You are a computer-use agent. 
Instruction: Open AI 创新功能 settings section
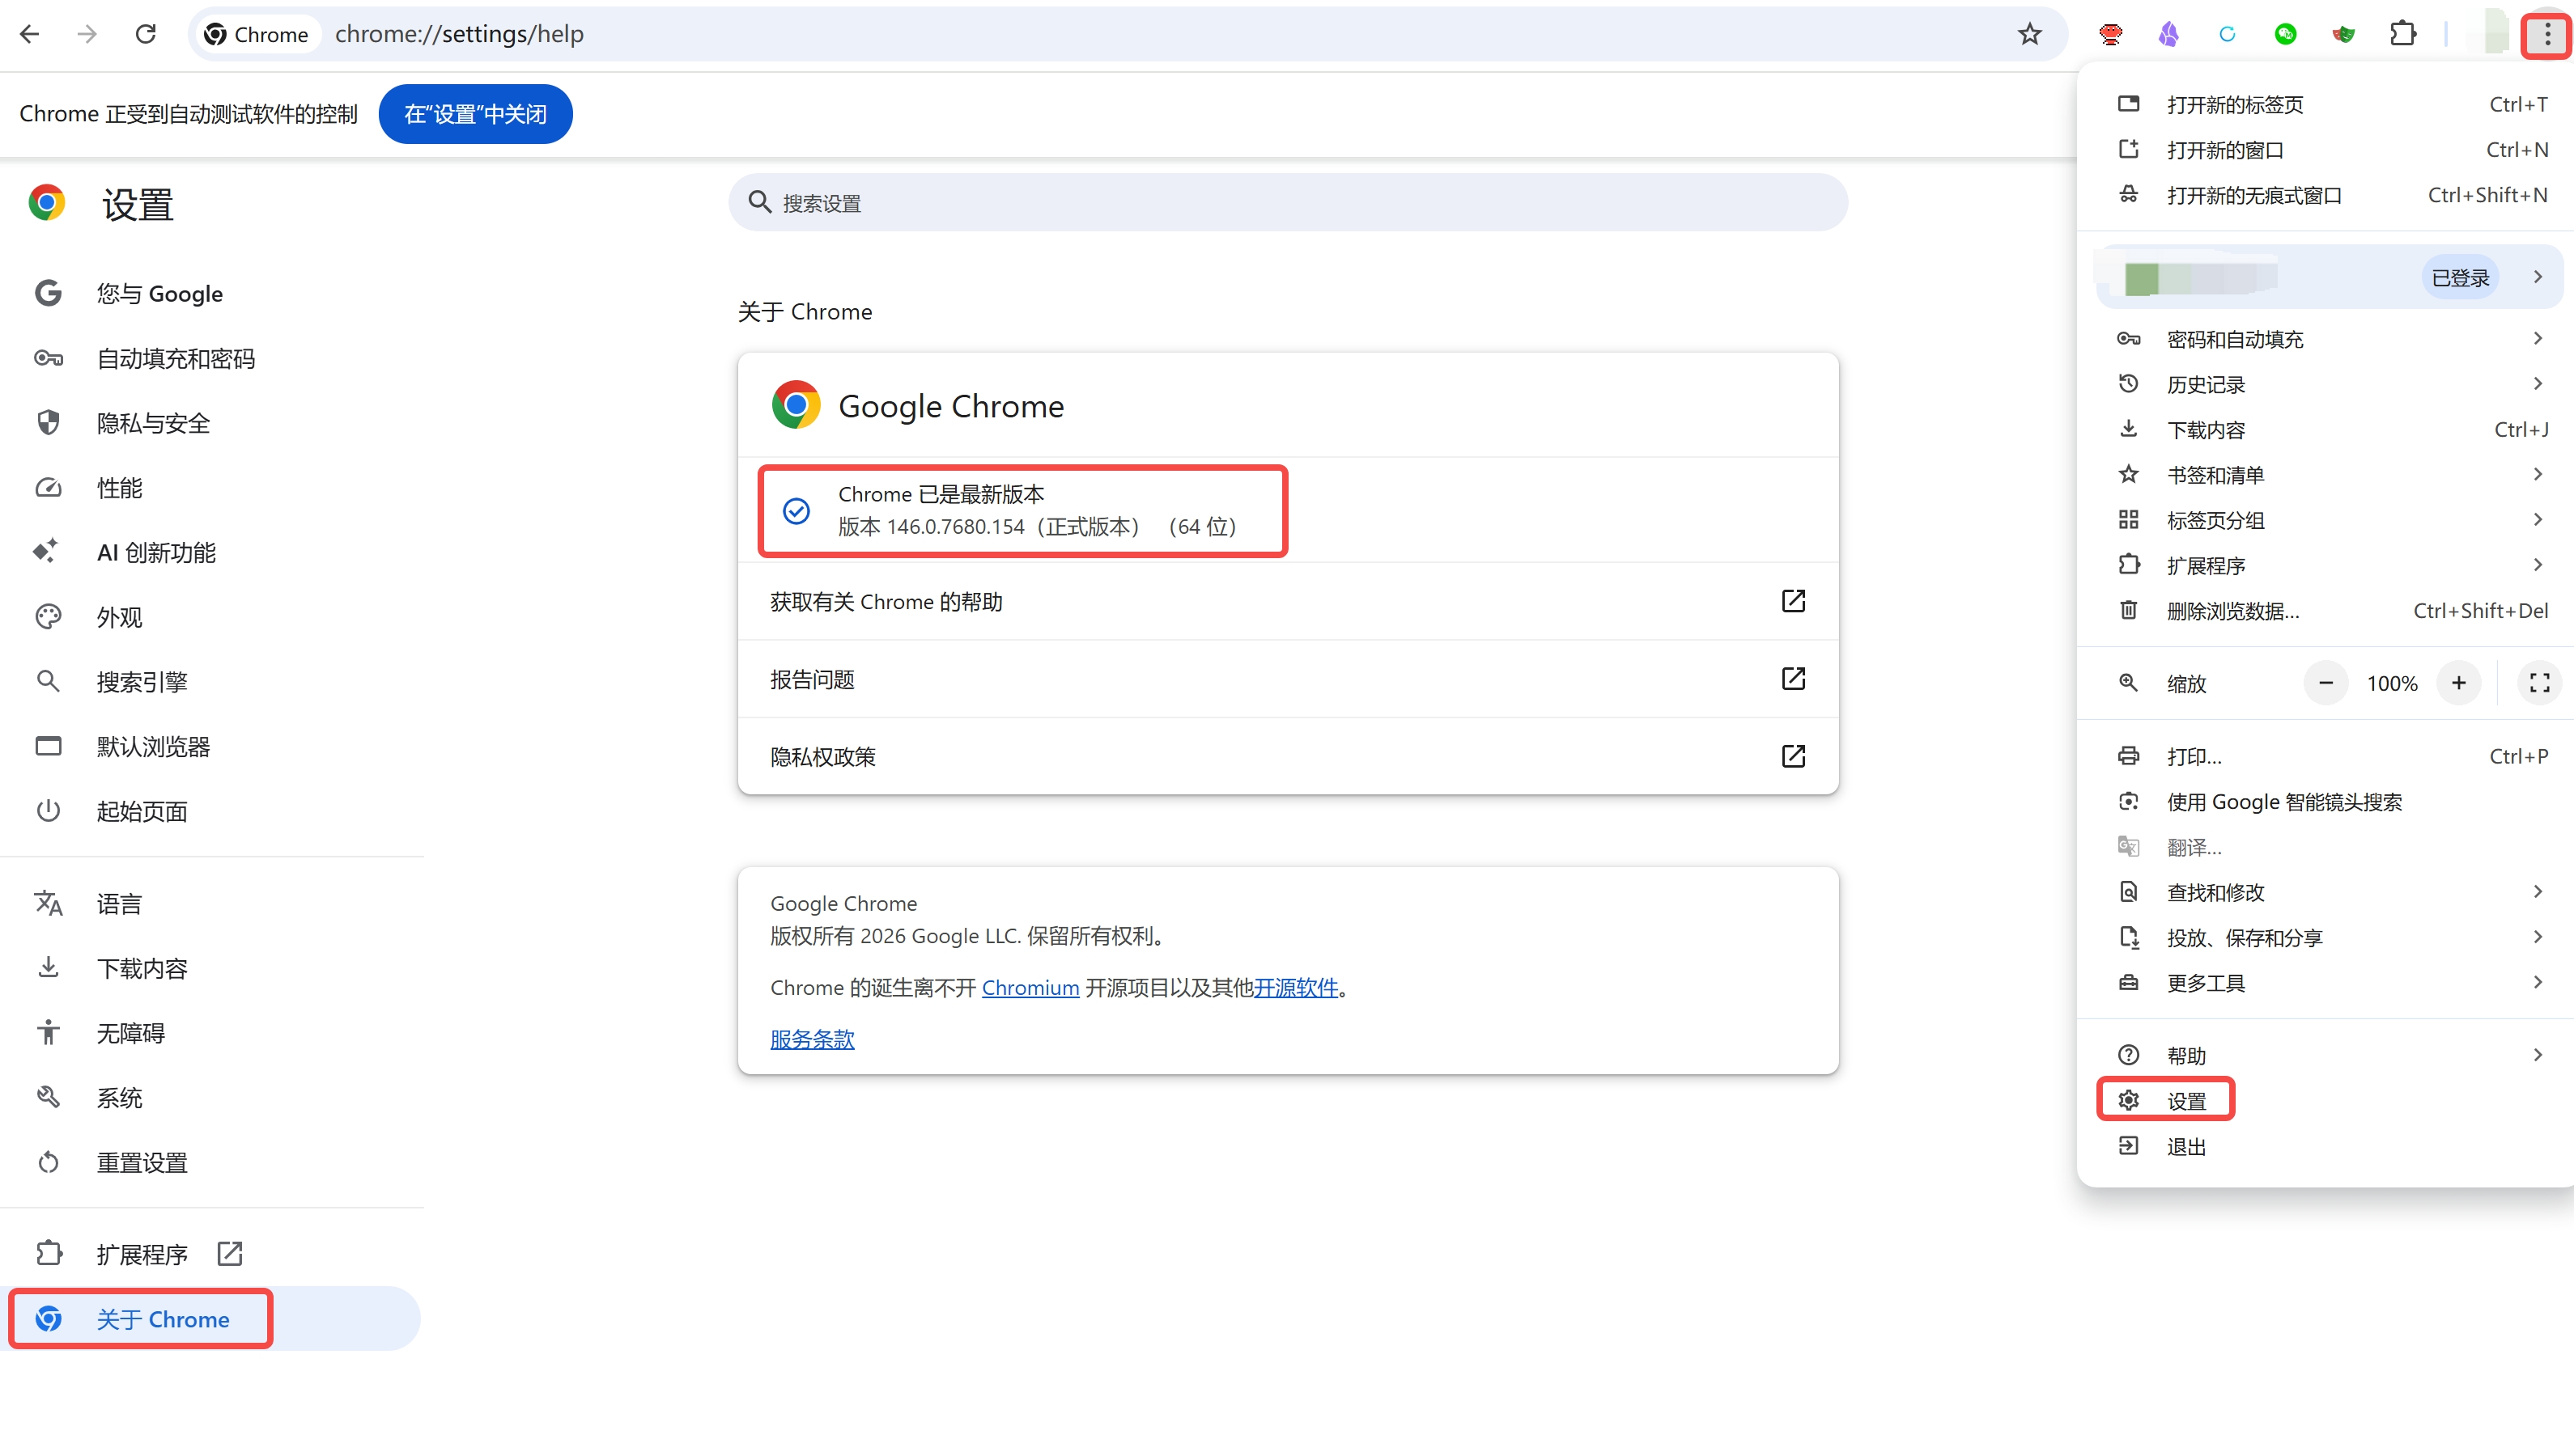(x=212, y=552)
